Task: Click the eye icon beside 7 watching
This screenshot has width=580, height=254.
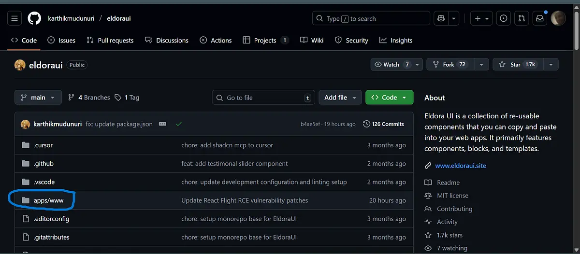Action: pos(428,248)
